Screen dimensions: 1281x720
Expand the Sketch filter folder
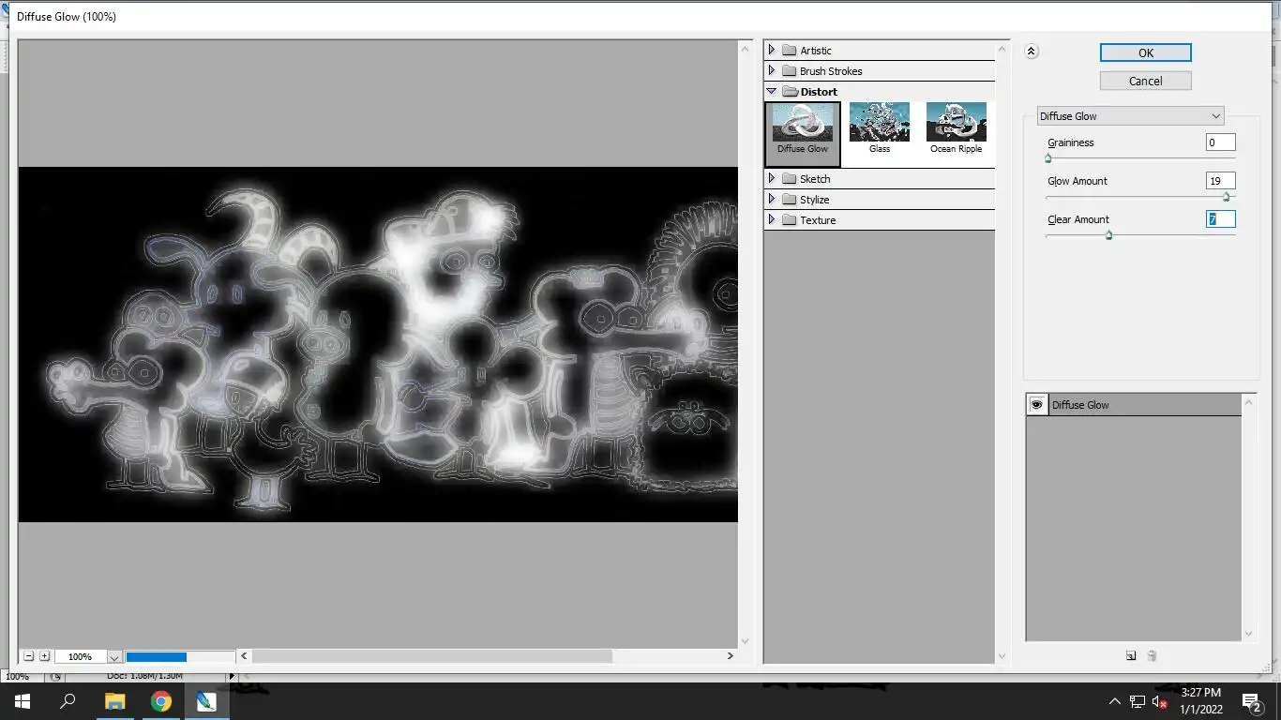(x=772, y=179)
